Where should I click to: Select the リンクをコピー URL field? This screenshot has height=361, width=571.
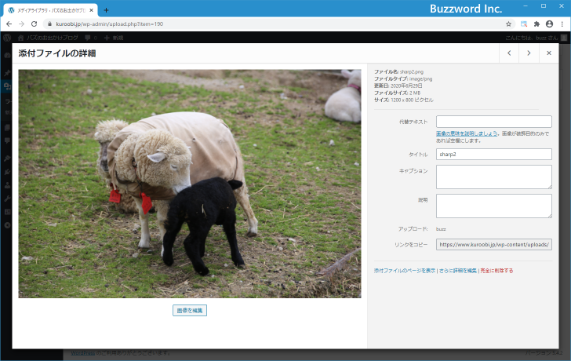pyautogui.click(x=493, y=245)
